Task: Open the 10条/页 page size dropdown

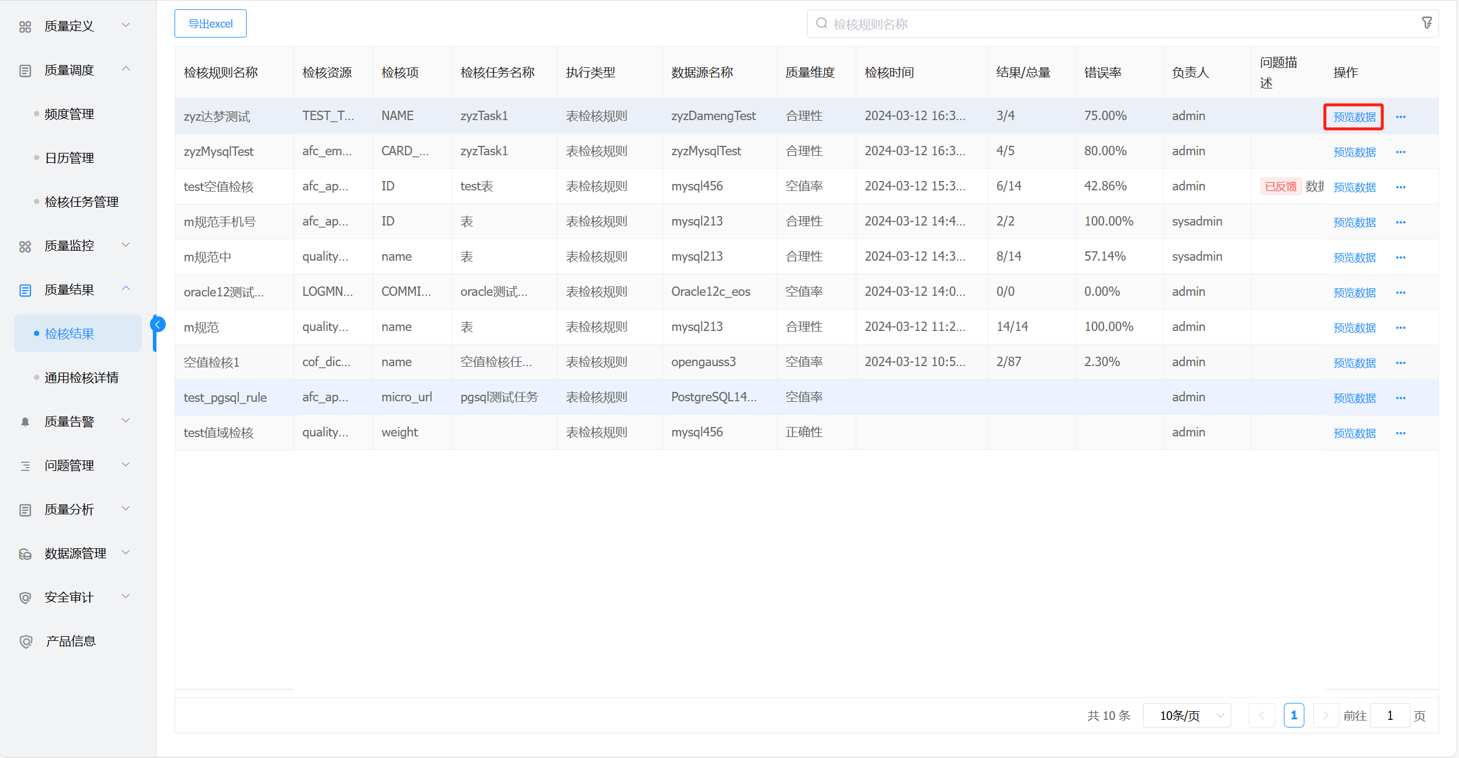Action: (x=1187, y=715)
